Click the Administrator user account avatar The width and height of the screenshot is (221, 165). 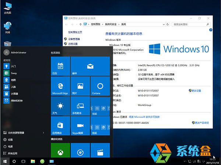6,52
